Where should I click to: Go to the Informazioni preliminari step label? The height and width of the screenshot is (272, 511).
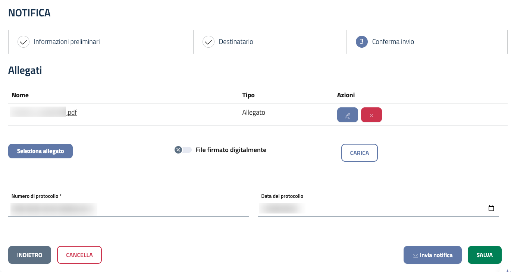[67, 42]
